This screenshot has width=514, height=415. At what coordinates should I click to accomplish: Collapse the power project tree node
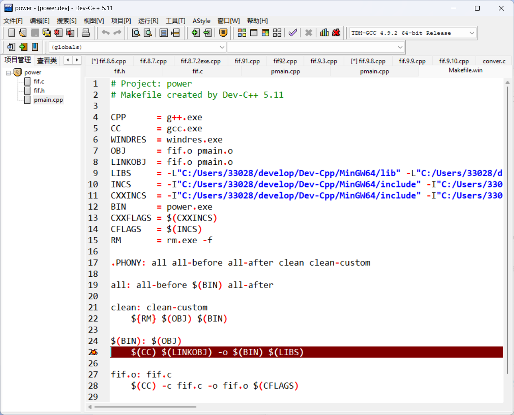8,73
